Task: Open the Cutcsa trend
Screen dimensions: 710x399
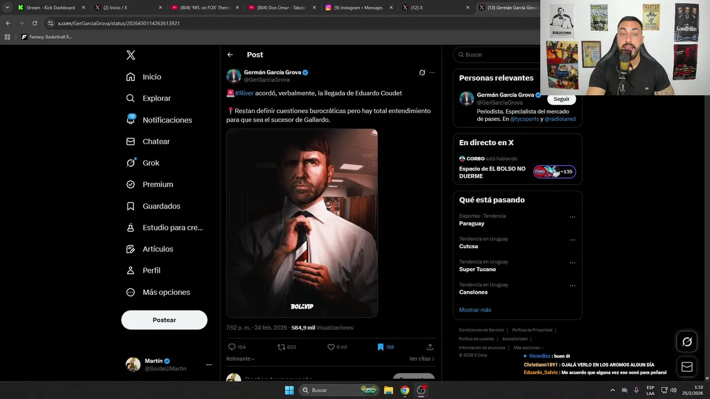Action: (x=468, y=246)
